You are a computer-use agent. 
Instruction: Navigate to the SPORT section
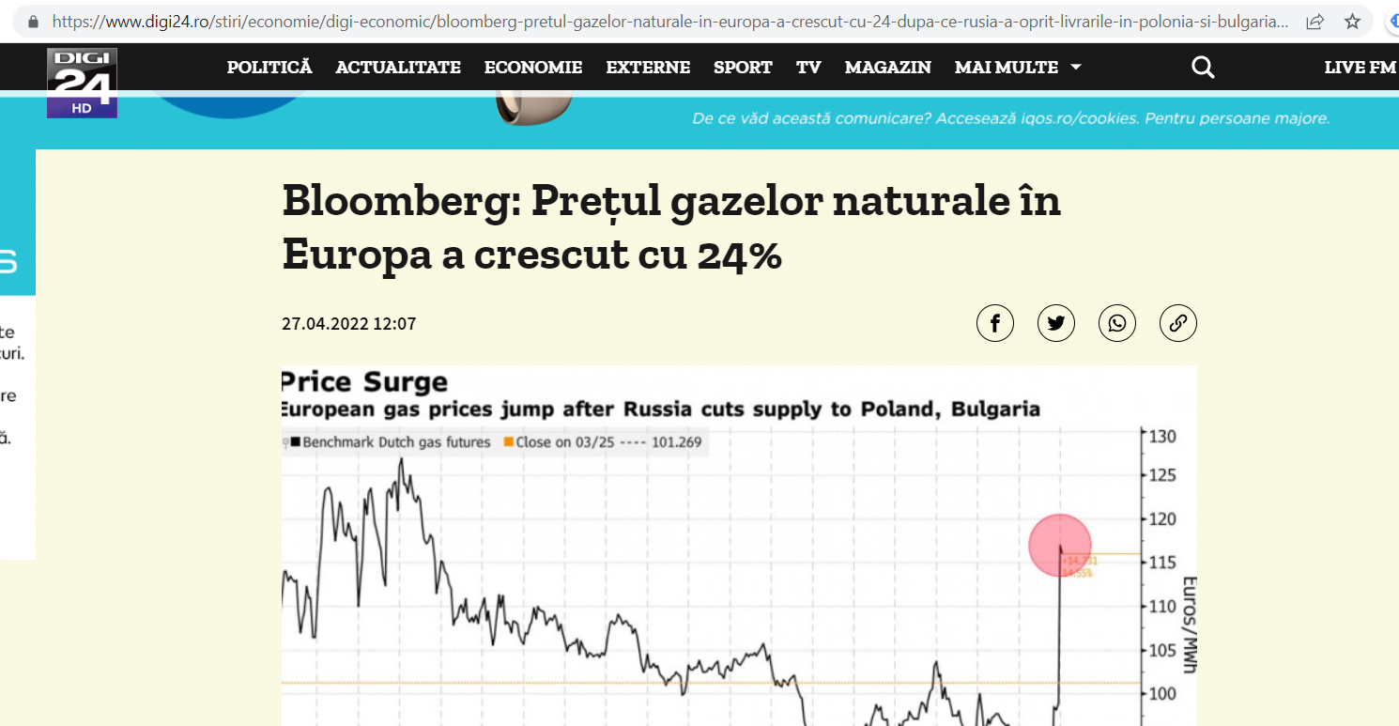pyautogui.click(x=743, y=68)
